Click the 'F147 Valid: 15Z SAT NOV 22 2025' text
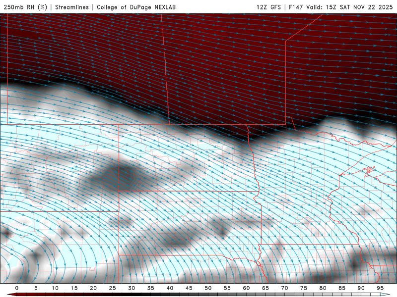Viewport: 397px width, 297px height. [341, 7]
